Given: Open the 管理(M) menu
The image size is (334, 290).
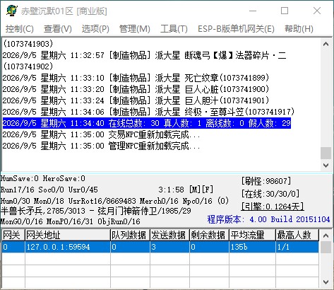Looking at the screenshot, I should 135,29.
